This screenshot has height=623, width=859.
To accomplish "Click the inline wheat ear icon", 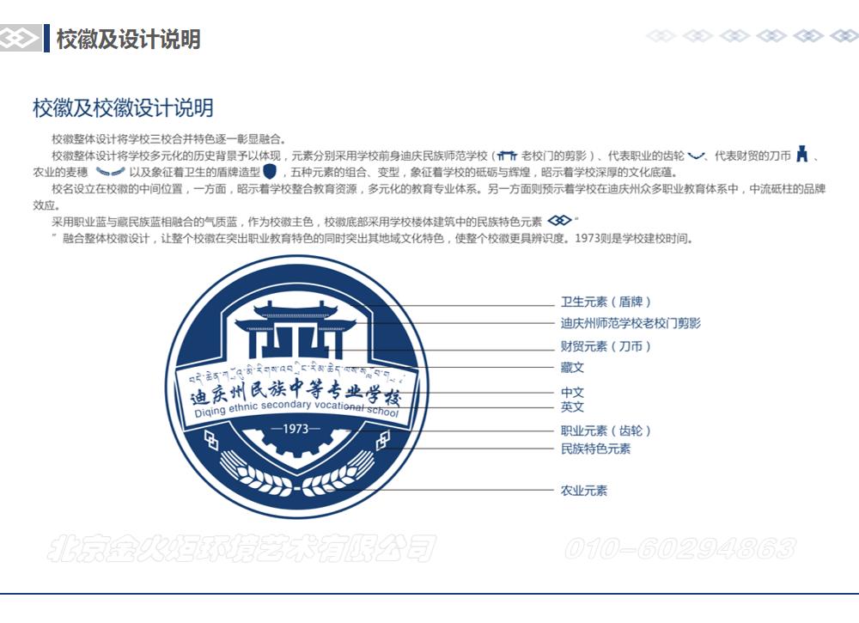I will click(x=111, y=171).
